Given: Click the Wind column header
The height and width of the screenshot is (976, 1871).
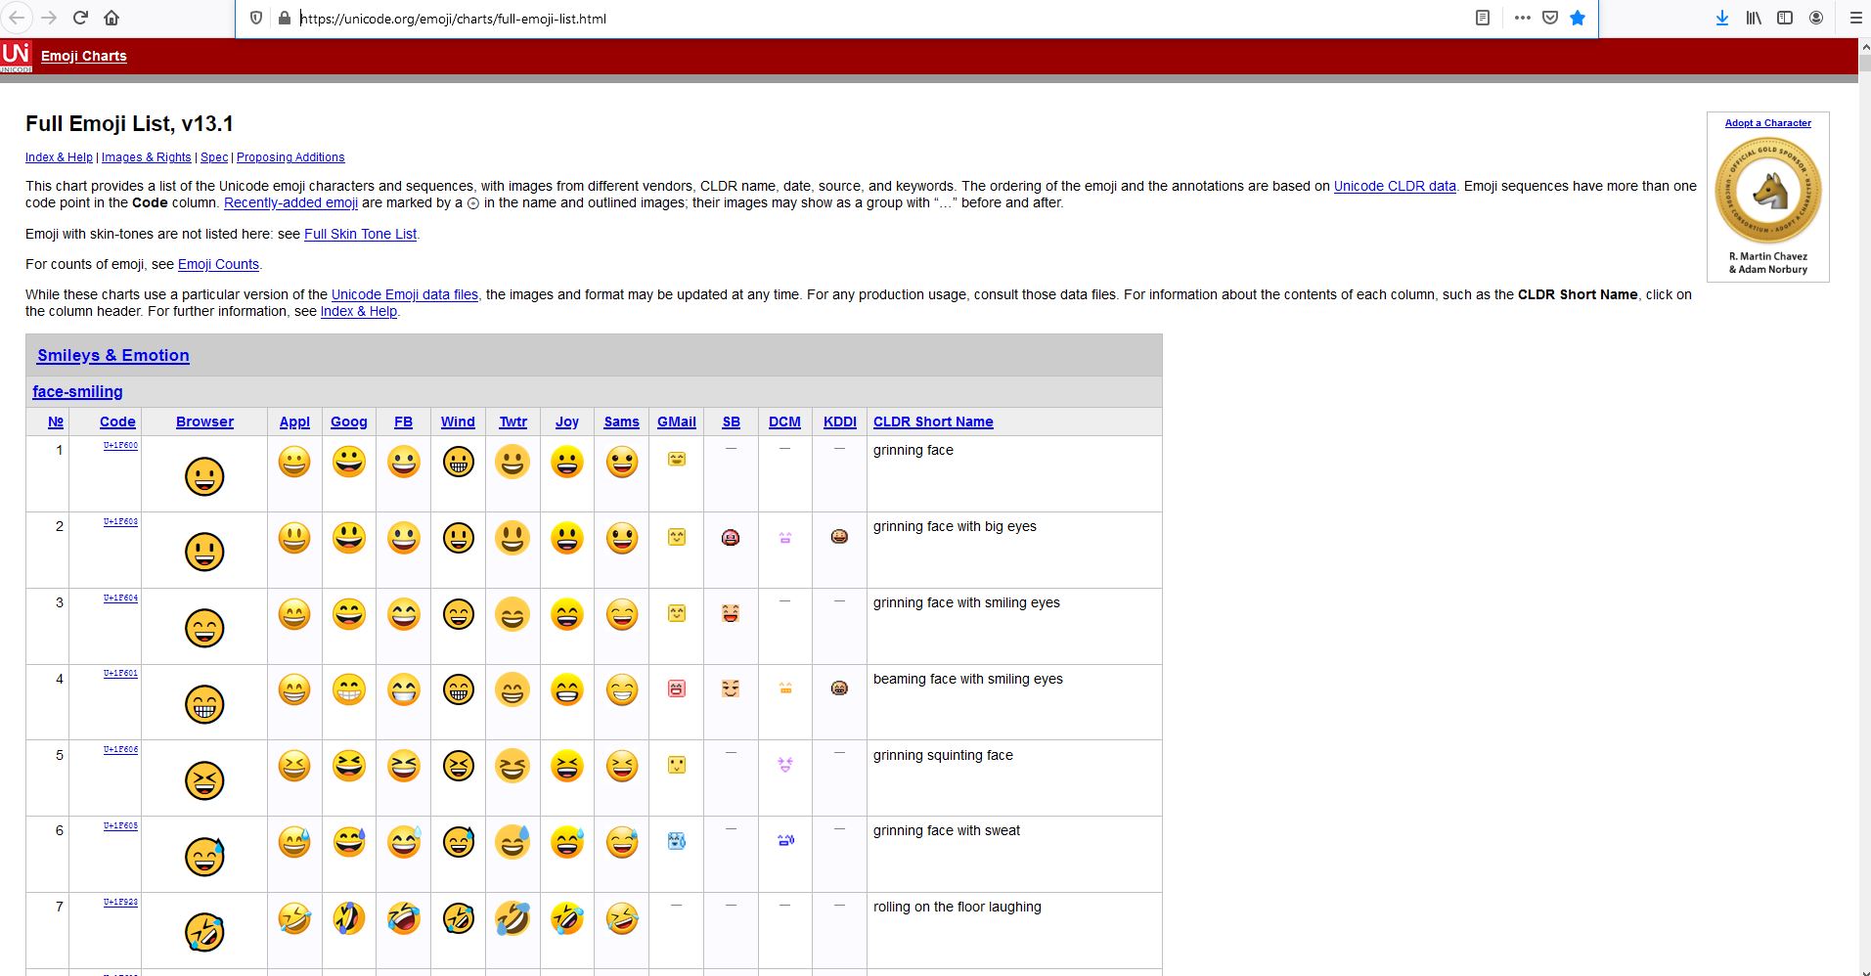Looking at the screenshot, I should pos(458,421).
